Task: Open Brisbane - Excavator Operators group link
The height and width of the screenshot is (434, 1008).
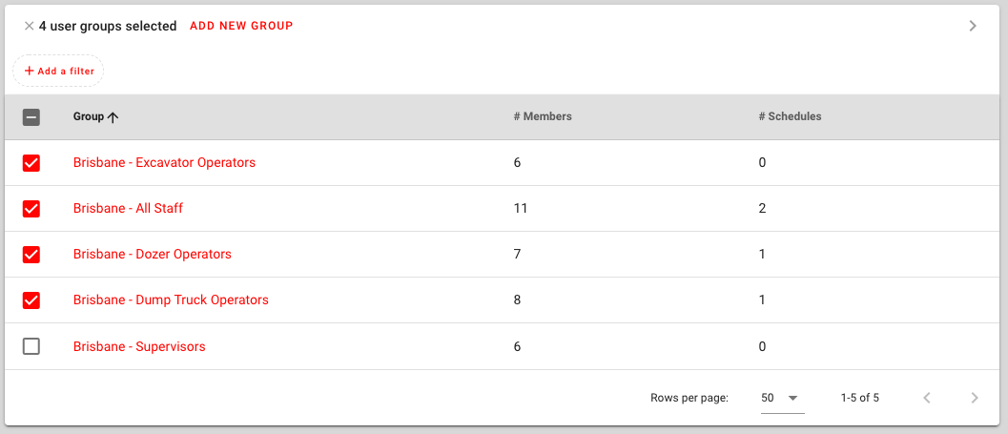Action: click(x=165, y=163)
